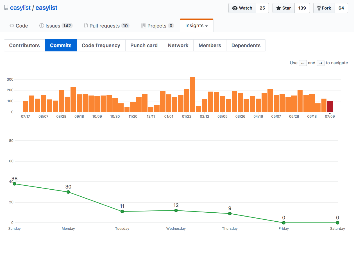Select the tallest orange bar above 300
Viewport: 354px width, 259px height.
(x=192, y=94)
